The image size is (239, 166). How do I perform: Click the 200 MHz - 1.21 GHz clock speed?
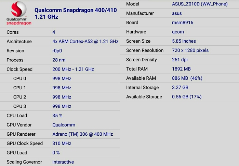click(x=73, y=69)
